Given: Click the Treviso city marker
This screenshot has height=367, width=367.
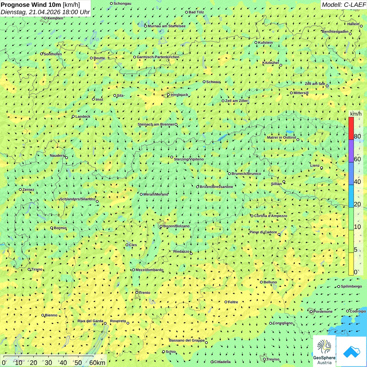Looking at the screenshot, I should (264, 359).
